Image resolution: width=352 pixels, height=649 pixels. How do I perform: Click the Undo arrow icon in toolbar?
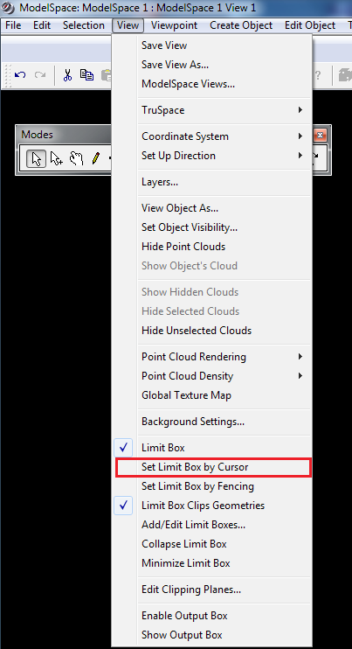pos(20,75)
